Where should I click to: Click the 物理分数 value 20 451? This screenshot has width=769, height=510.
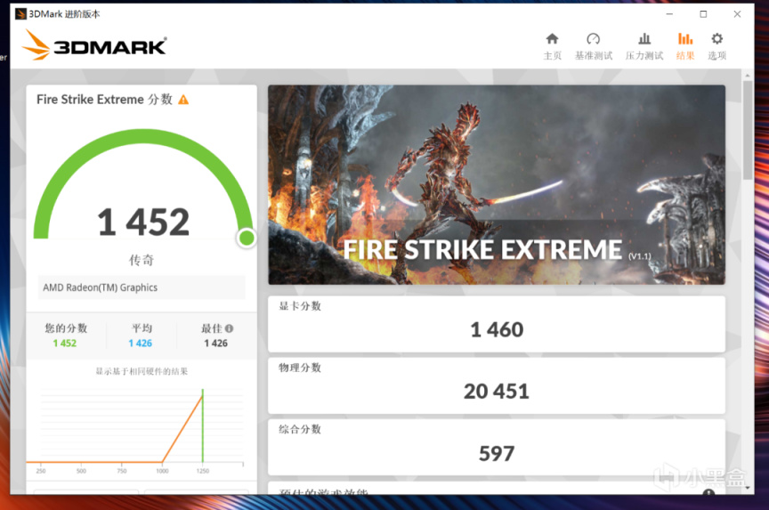point(497,392)
